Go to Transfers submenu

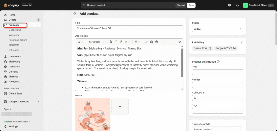(x=14, y=45)
